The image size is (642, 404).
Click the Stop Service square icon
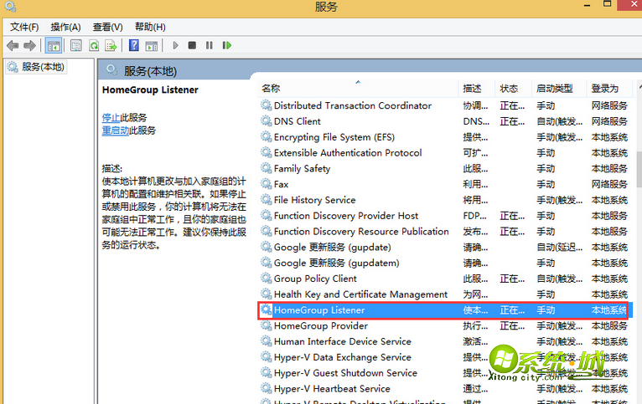coord(192,45)
